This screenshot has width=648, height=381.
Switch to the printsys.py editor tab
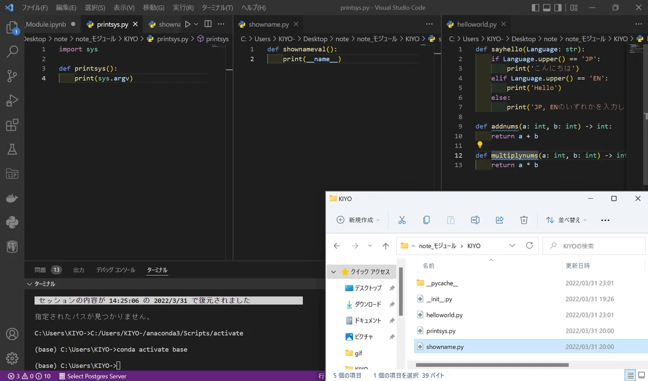112,24
